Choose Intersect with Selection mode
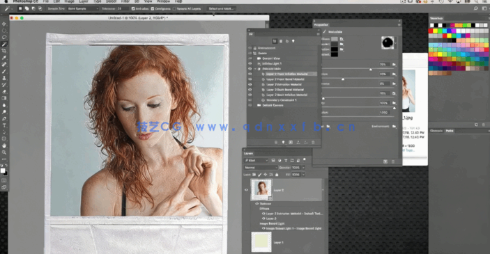Screen dimensions: 490x254 coord(40,9)
